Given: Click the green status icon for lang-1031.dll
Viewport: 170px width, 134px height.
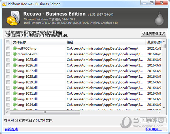Looking at the screenshot, I should (x=15, y=93).
